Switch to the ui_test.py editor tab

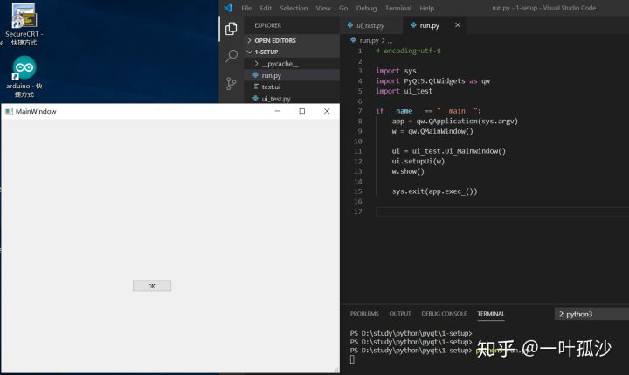[x=370, y=25]
